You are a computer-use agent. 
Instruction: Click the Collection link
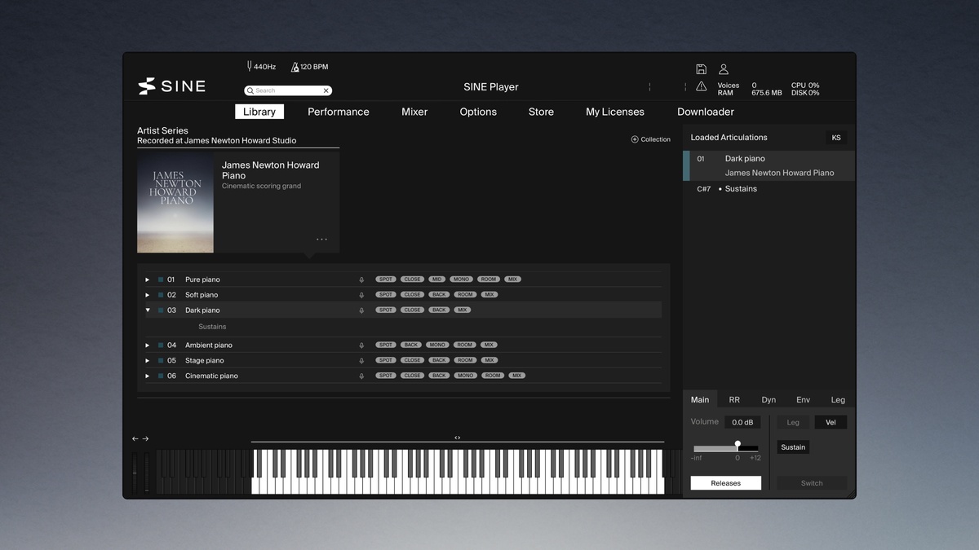(x=655, y=139)
